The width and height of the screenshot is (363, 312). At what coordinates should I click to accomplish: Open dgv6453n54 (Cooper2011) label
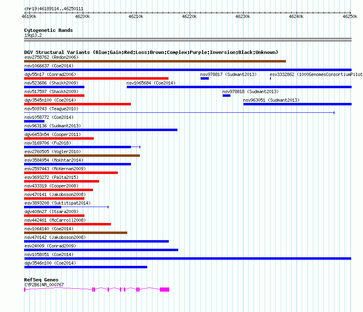pyautogui.click(x=53, y=134)
